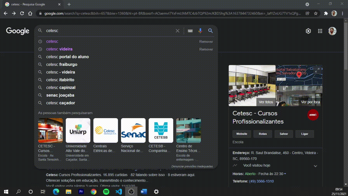Screen dimensions: 348x196
Task: Share this page from address bar
Action: pos(307,13)
